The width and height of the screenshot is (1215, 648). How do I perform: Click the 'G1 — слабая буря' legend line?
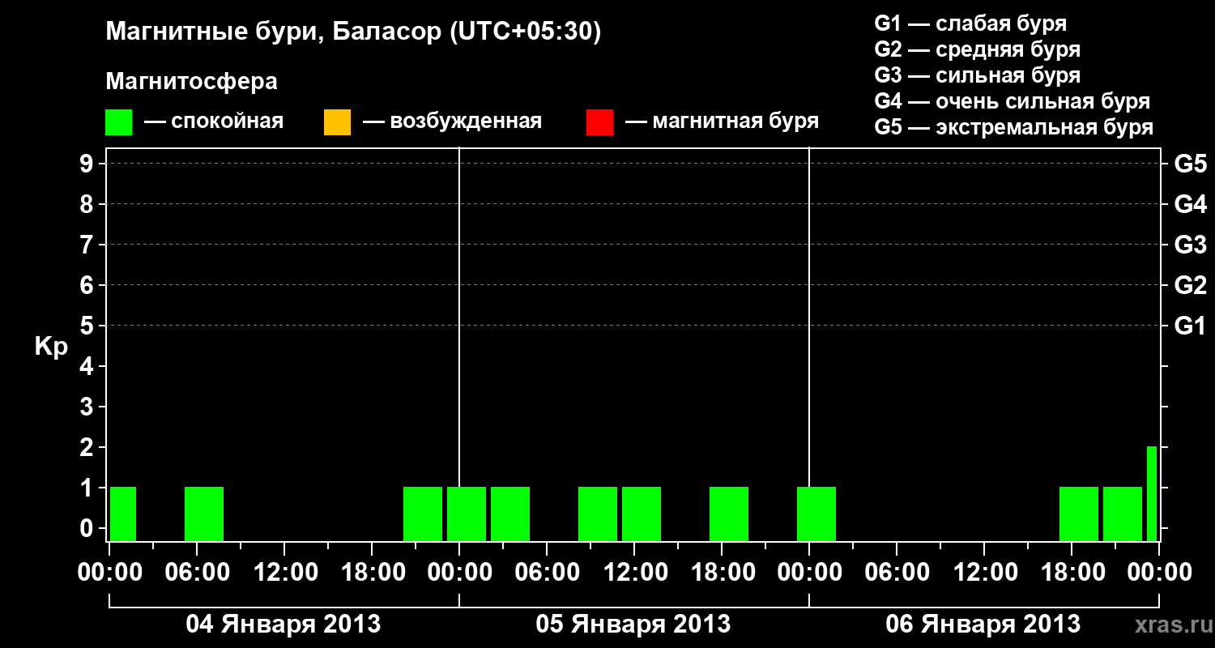pyautogui.click(x=970, y=23)
